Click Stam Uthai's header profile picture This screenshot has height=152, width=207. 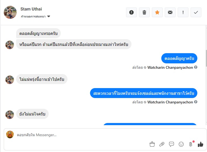coord(10,12)
